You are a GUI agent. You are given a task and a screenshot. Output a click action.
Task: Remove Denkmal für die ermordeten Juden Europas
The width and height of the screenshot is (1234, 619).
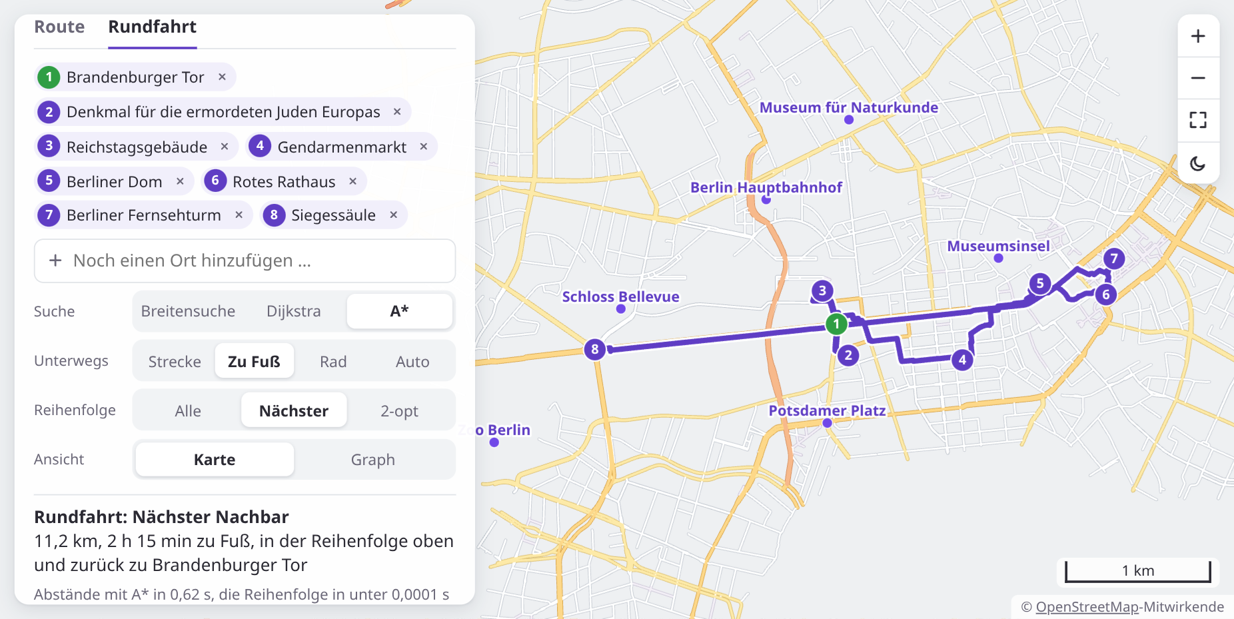coord(397,111)
